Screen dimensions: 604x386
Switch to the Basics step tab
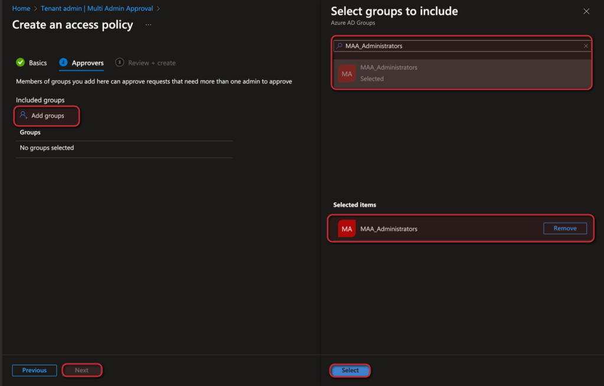38,63
